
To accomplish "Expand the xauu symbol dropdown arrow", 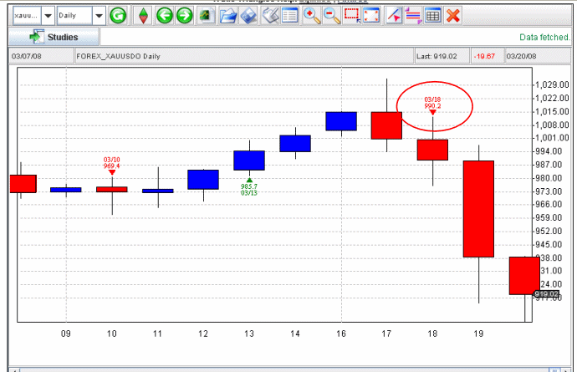I will (47, 15).
